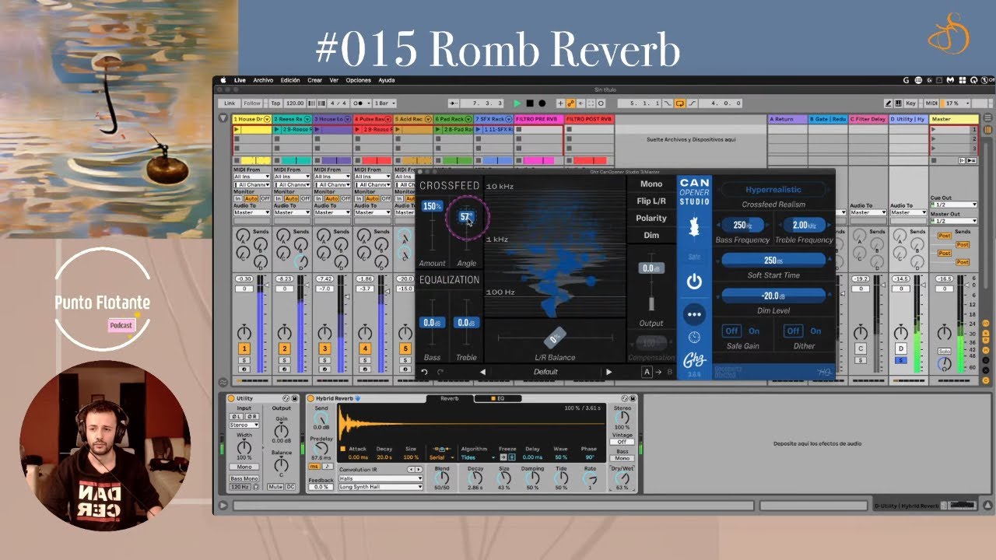This screenshot has width=996, height=560.
Task: Start playback with the green Play button
Action: (517, 103)
